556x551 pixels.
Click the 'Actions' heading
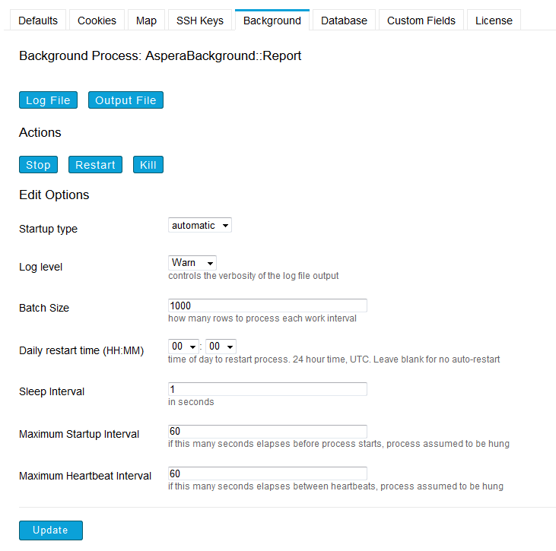tap(40, 132)
